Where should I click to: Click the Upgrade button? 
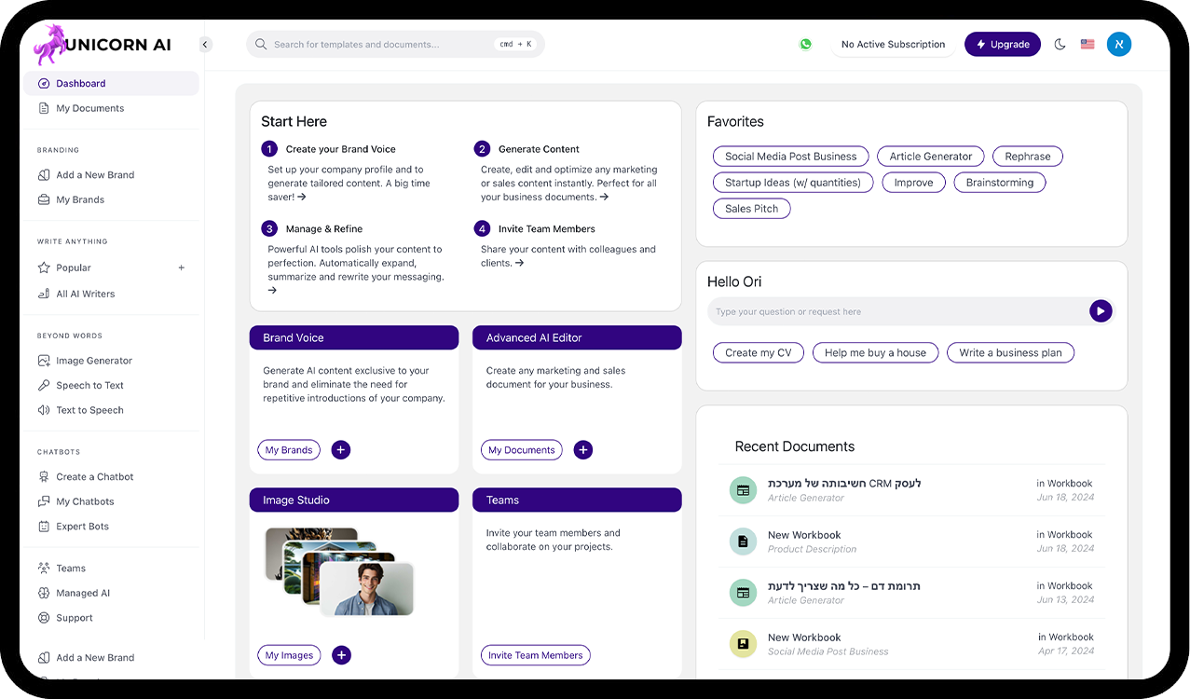(x=1003, y=44)
